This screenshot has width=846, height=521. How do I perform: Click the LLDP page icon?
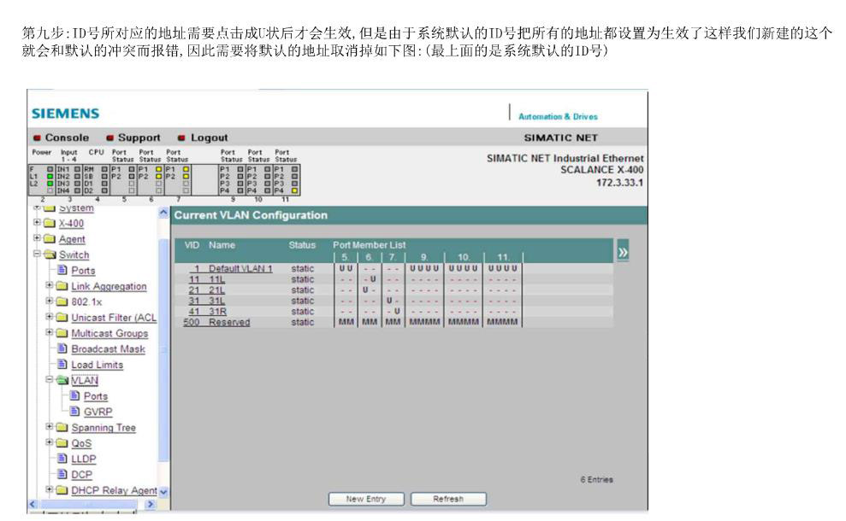(62, 459)
